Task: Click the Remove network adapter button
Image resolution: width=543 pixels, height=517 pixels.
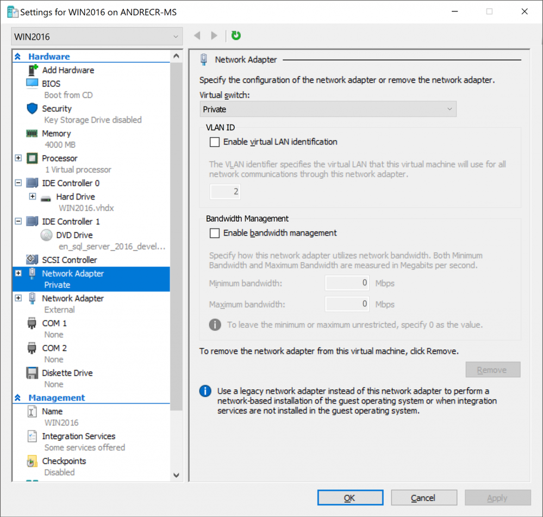Action: point(493,370)
